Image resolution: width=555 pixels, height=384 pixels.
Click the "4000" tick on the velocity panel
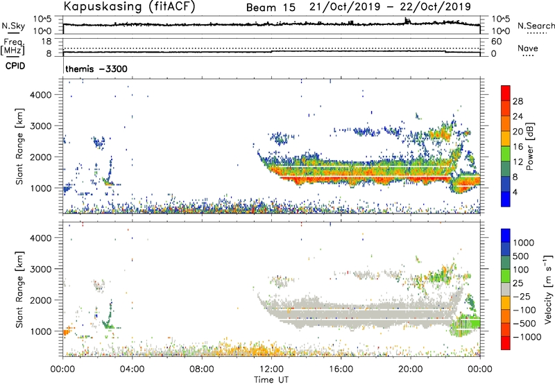[x=41, y=238]
